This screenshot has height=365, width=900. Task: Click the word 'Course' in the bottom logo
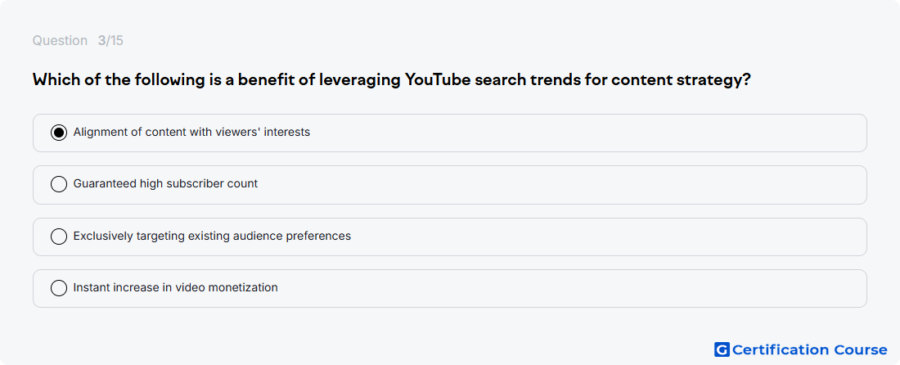861,349
